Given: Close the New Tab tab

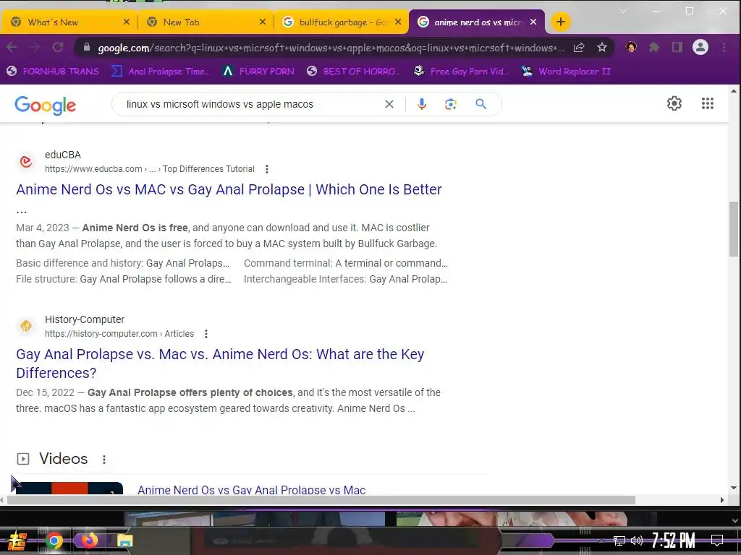Looking at the screenshot, I should tap(263, 22).
